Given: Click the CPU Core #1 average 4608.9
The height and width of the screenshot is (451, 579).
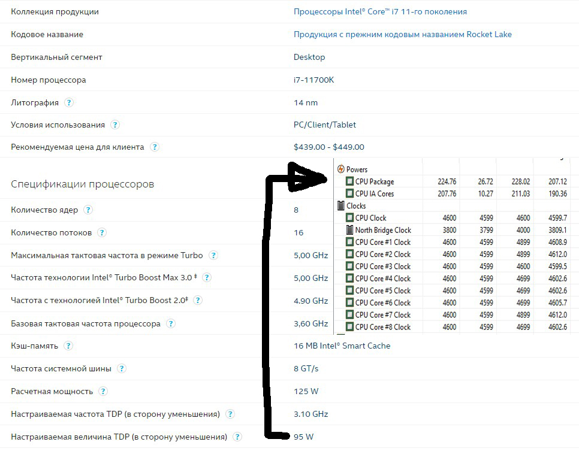Looking at the screenshot, I should (557, 242).
